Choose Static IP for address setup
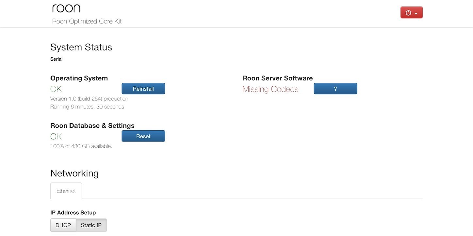The width and height of the screenshot is (473, 236). point(91,225)
